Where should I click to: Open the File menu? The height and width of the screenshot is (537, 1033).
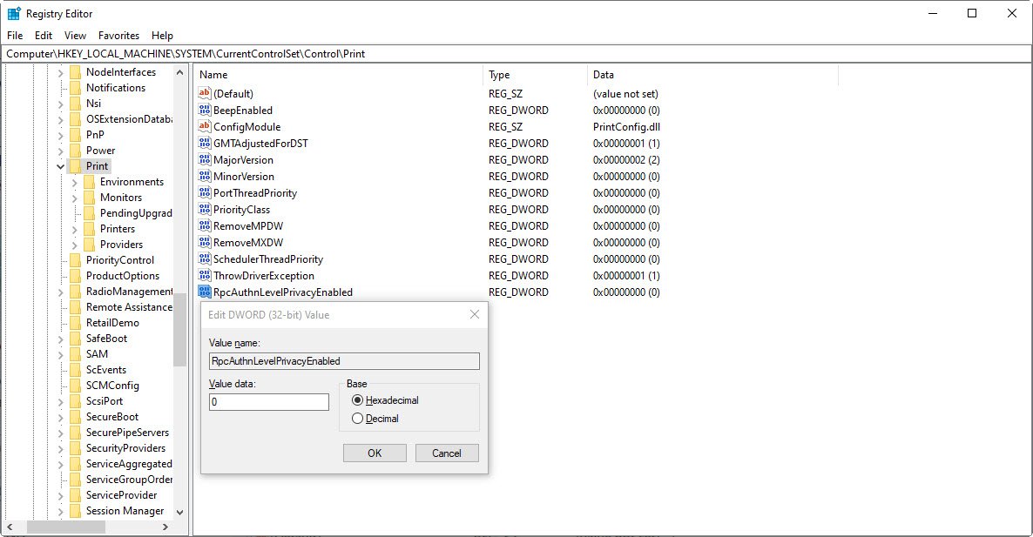tap(15, 36)
